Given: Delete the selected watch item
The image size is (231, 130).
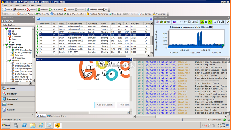Looking at the screenshot, I should pyautogui.click(x=31, y=10).
